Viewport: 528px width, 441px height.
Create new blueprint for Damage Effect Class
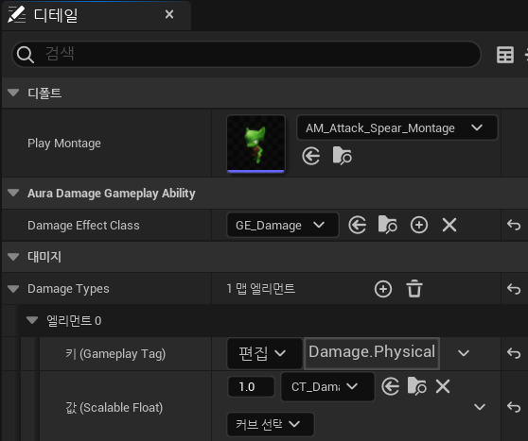point(419,225)
